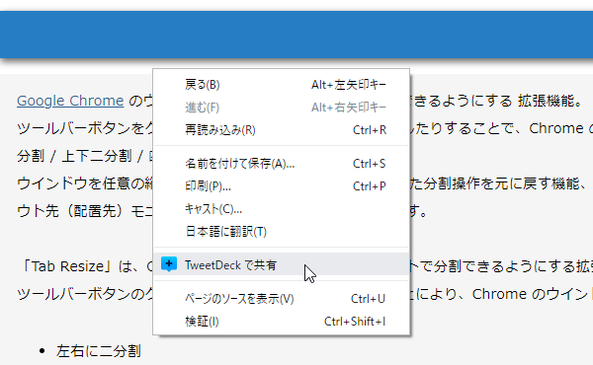
Task: Click the TweetDeck で共有 menu label
Action: pos(230,265)
